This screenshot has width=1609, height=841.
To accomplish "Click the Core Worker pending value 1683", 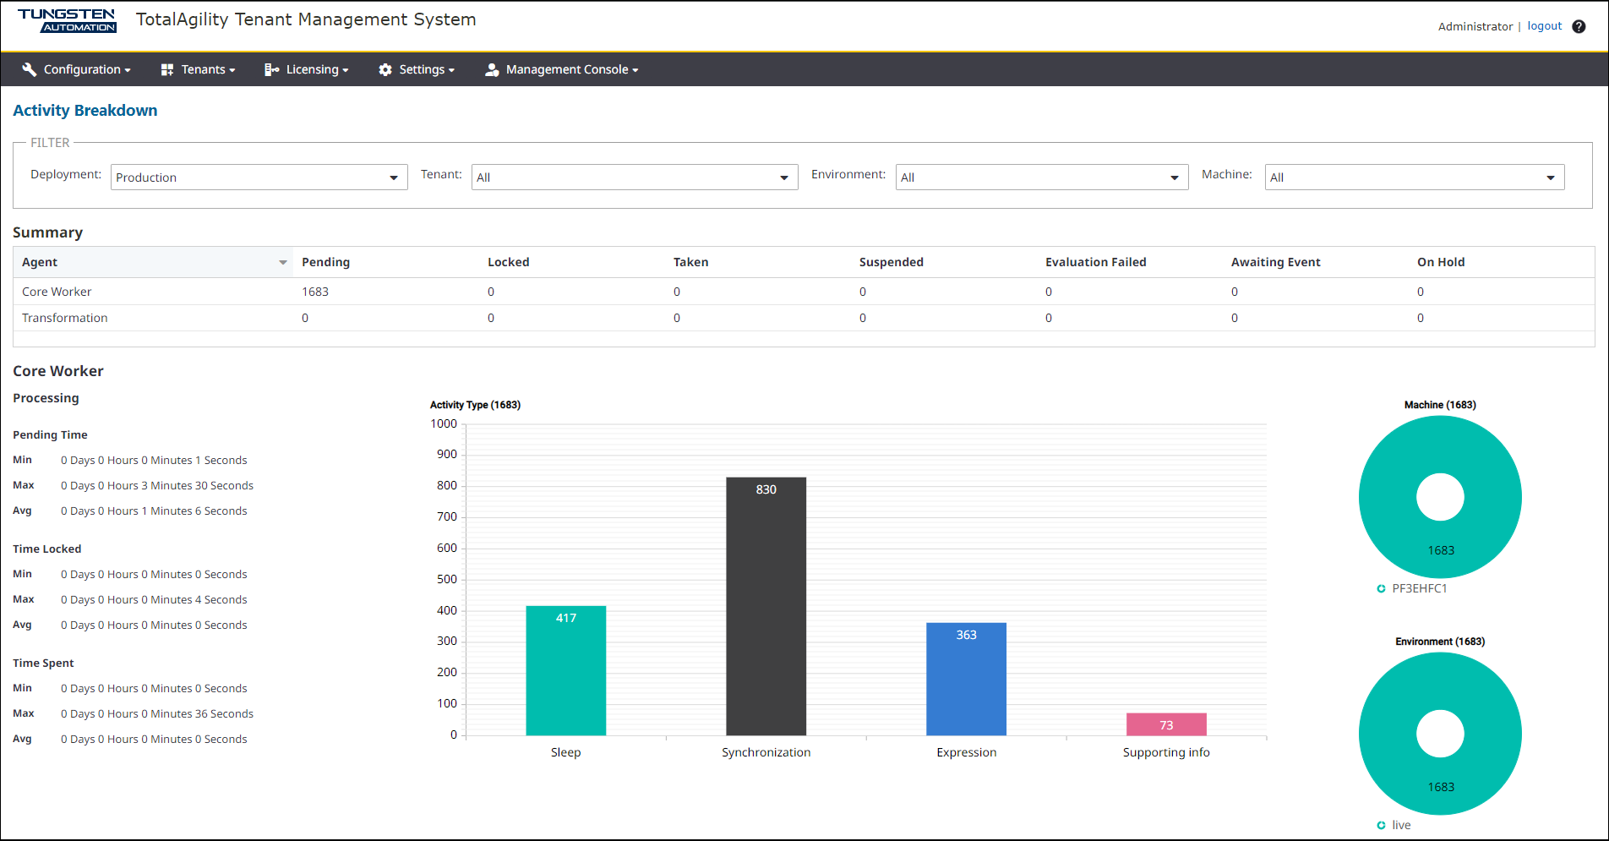I will 315,292.
